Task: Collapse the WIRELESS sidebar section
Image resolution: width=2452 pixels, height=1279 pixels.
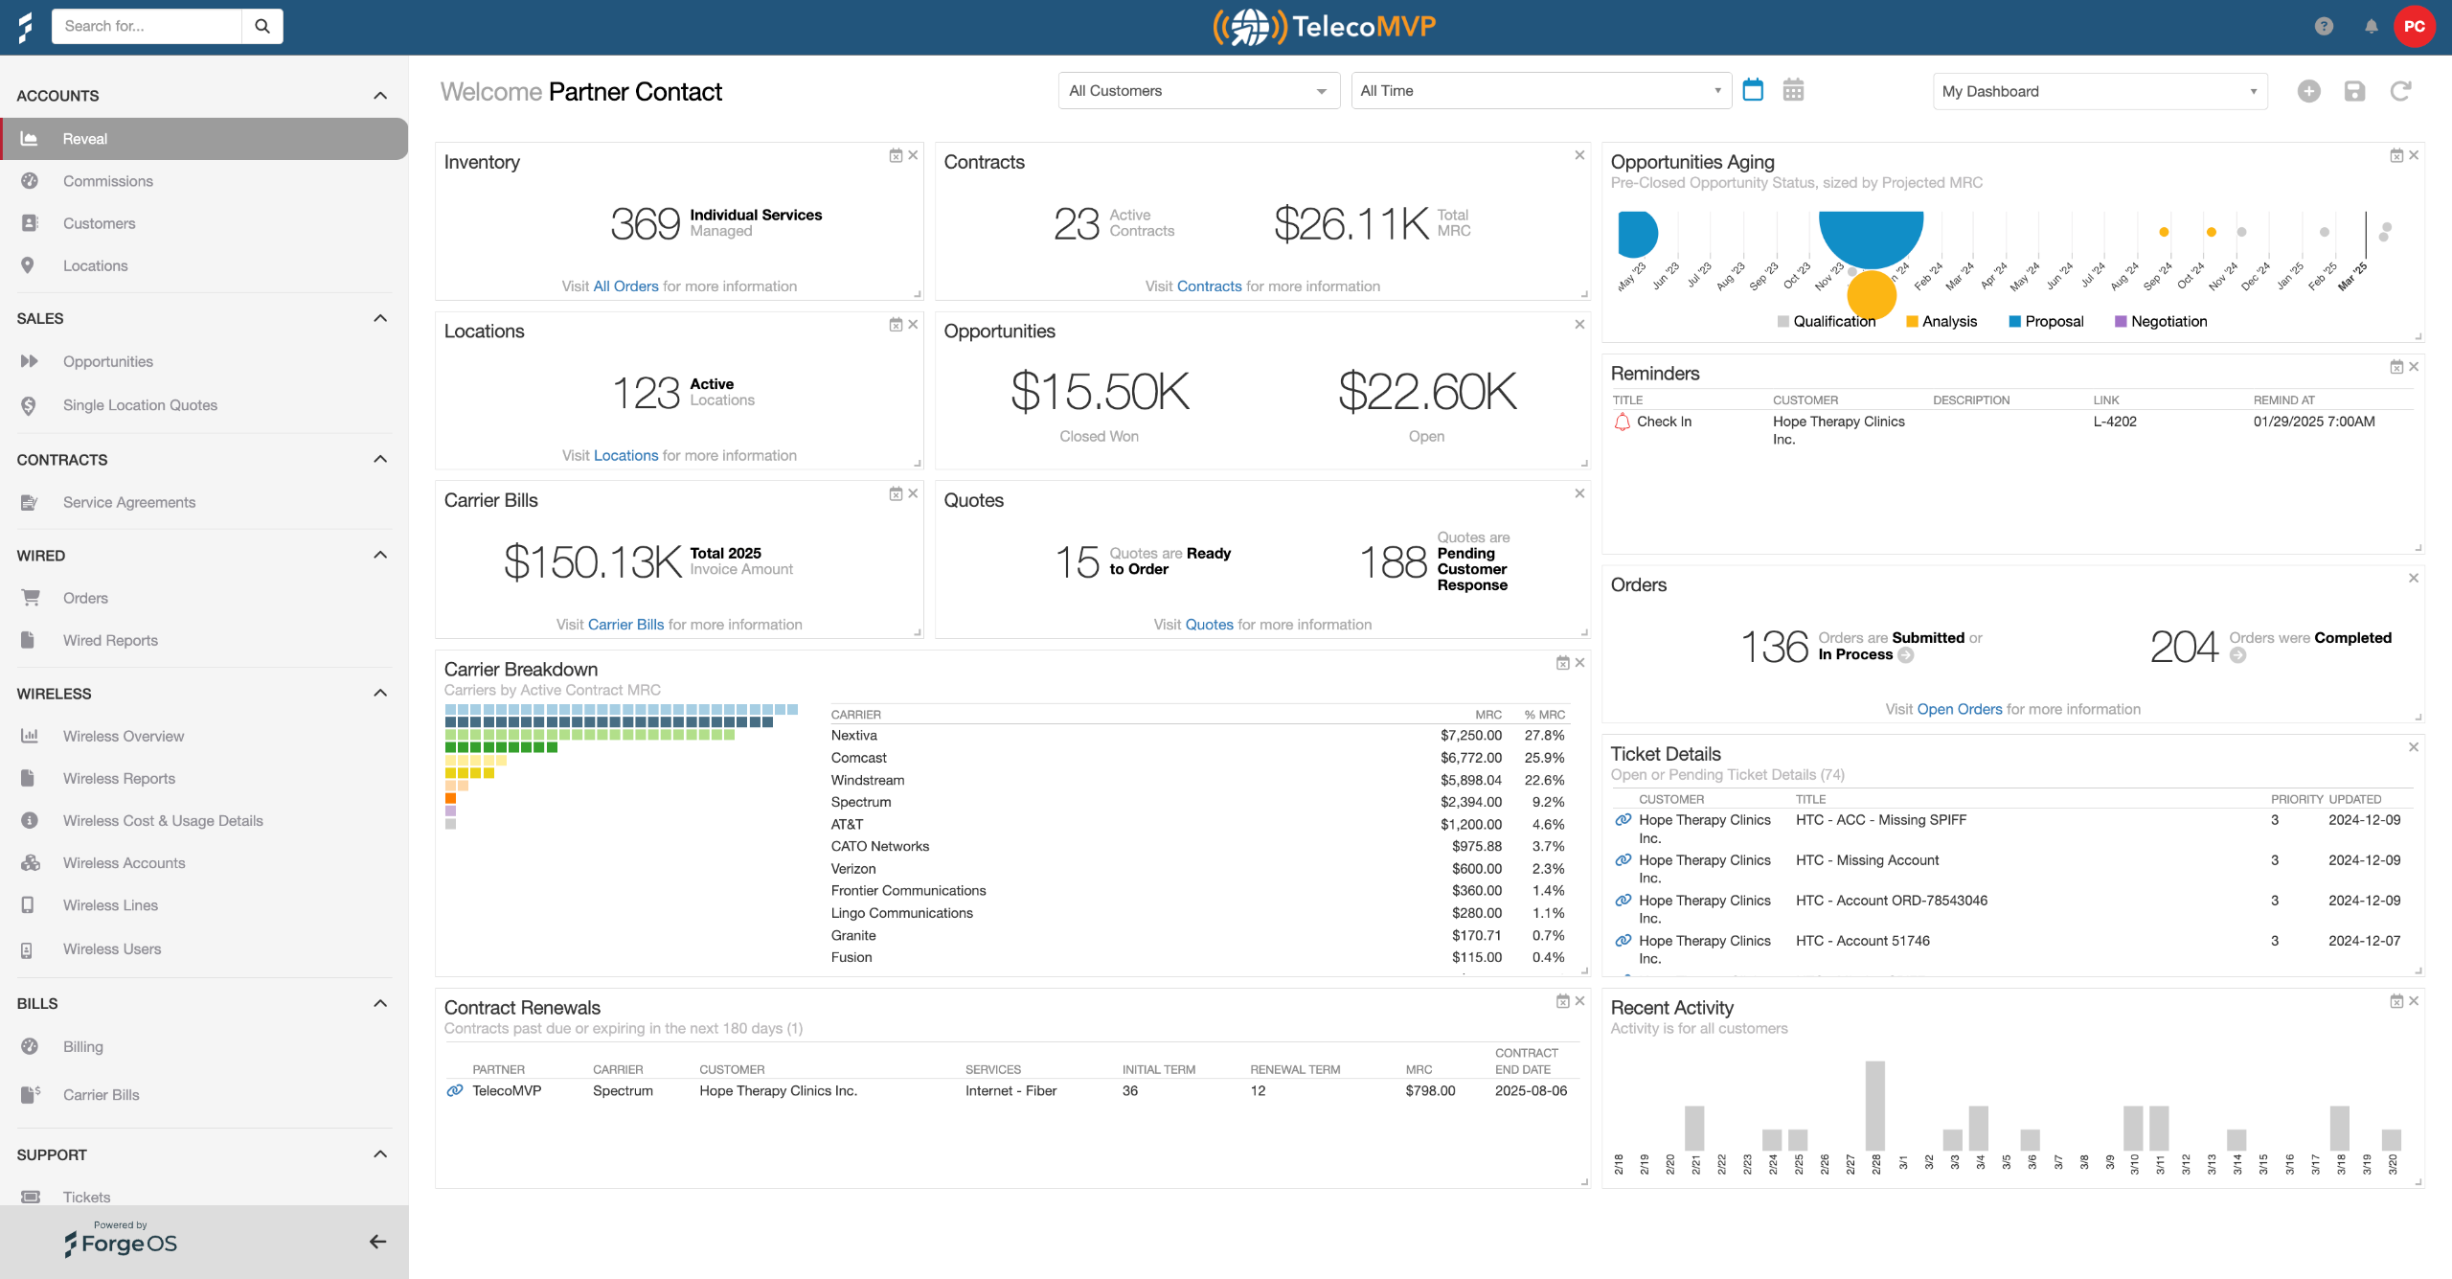Action: (380, 693)
